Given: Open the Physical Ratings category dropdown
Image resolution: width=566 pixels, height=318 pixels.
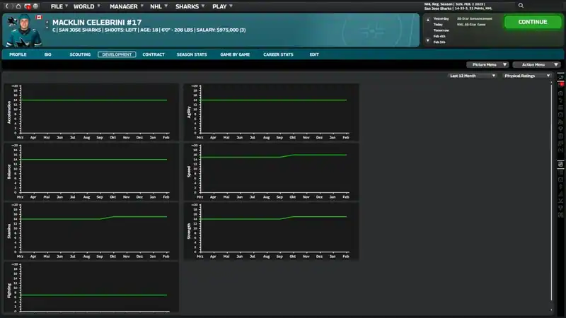Looking at the screenshot, I should tap(526, 76).
